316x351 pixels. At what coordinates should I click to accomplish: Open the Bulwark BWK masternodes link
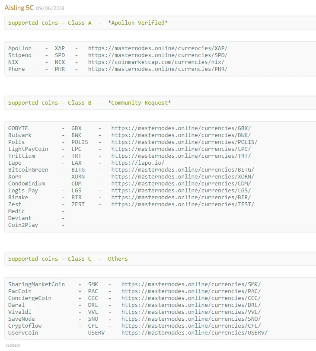[x=181, y=135]
